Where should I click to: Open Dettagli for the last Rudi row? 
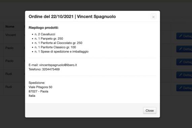(x=184, y=88)
